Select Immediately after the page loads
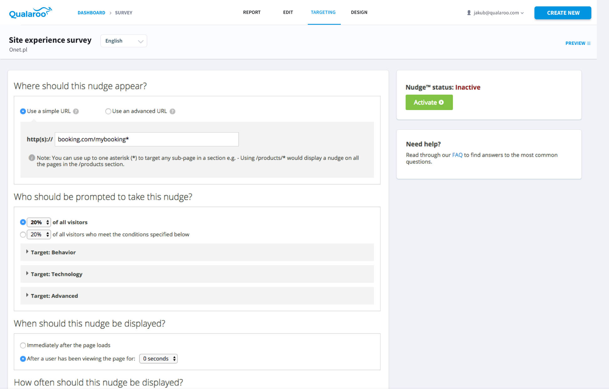This screenshot has width=609, height=389. [23, 345]
